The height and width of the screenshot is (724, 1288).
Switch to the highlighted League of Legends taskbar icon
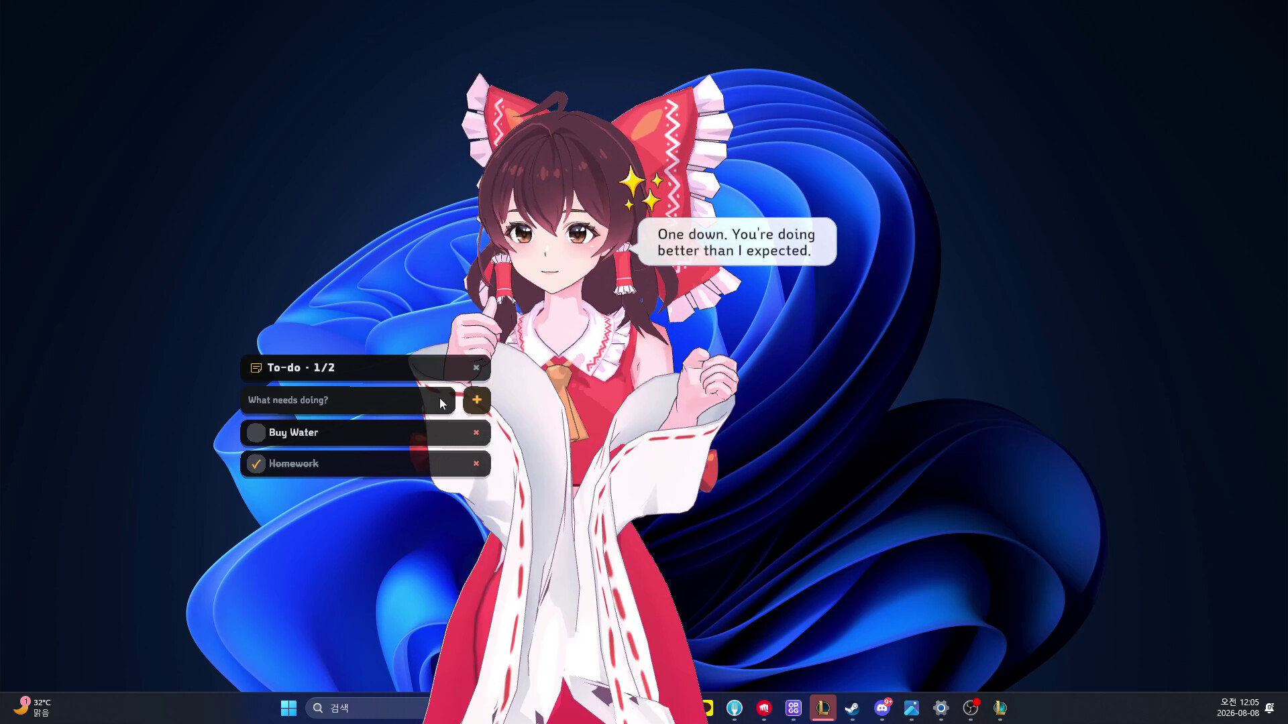pyautogui.click(x=823, y=708)
